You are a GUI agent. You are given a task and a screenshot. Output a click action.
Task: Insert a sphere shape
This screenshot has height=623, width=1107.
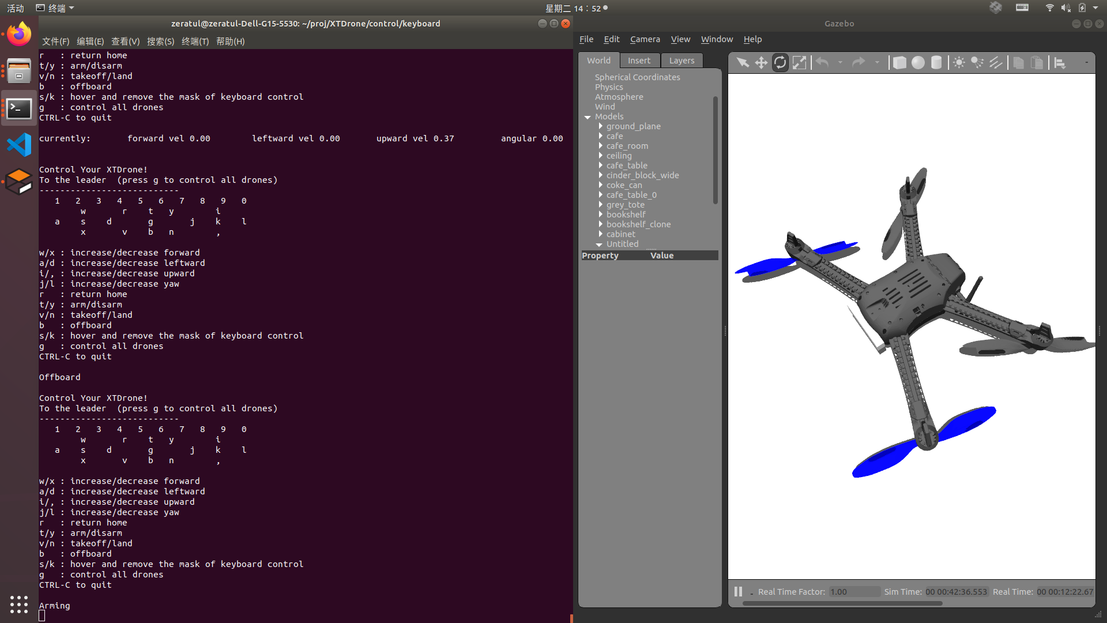pyautogui.click(x=918, y=62)
